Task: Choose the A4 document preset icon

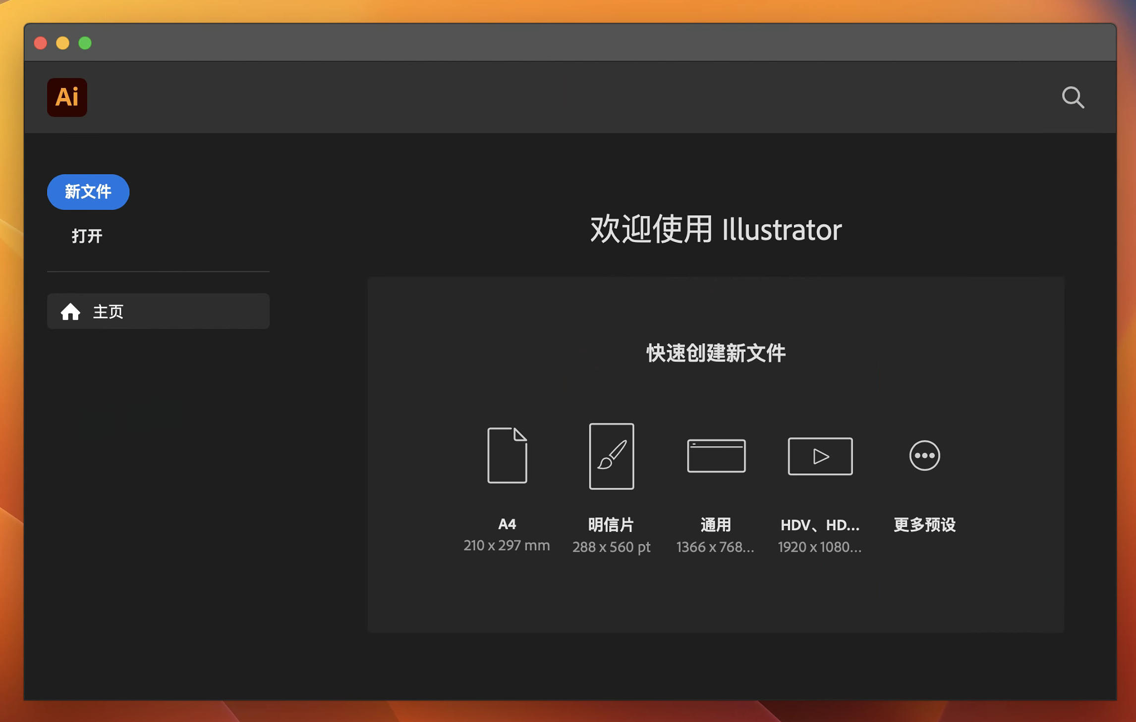Action: click(x=507, y=455)
